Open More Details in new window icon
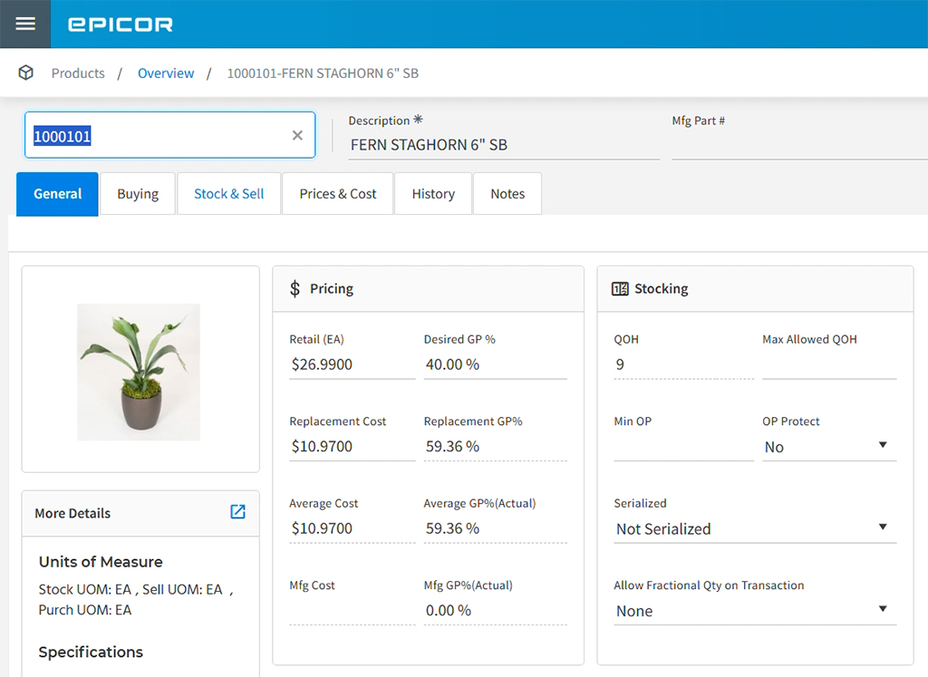This screenshot has width=928, height=677. (237, 512)
